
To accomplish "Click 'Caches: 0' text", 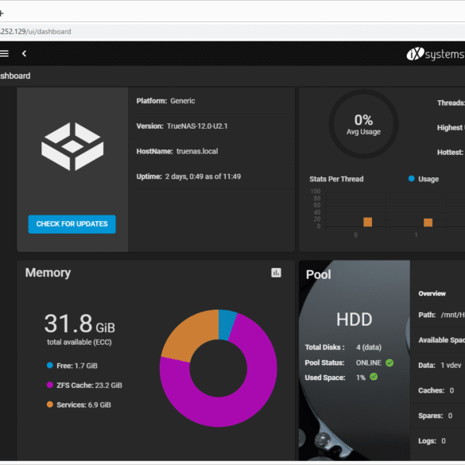I will (436, 390).
